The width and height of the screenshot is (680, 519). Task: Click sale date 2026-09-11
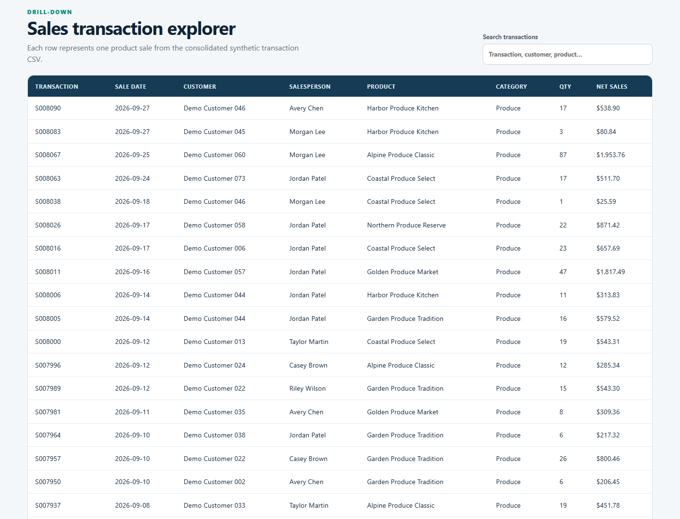tap(132, 412)
